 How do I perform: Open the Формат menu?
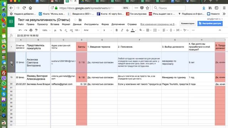[66, 24]
